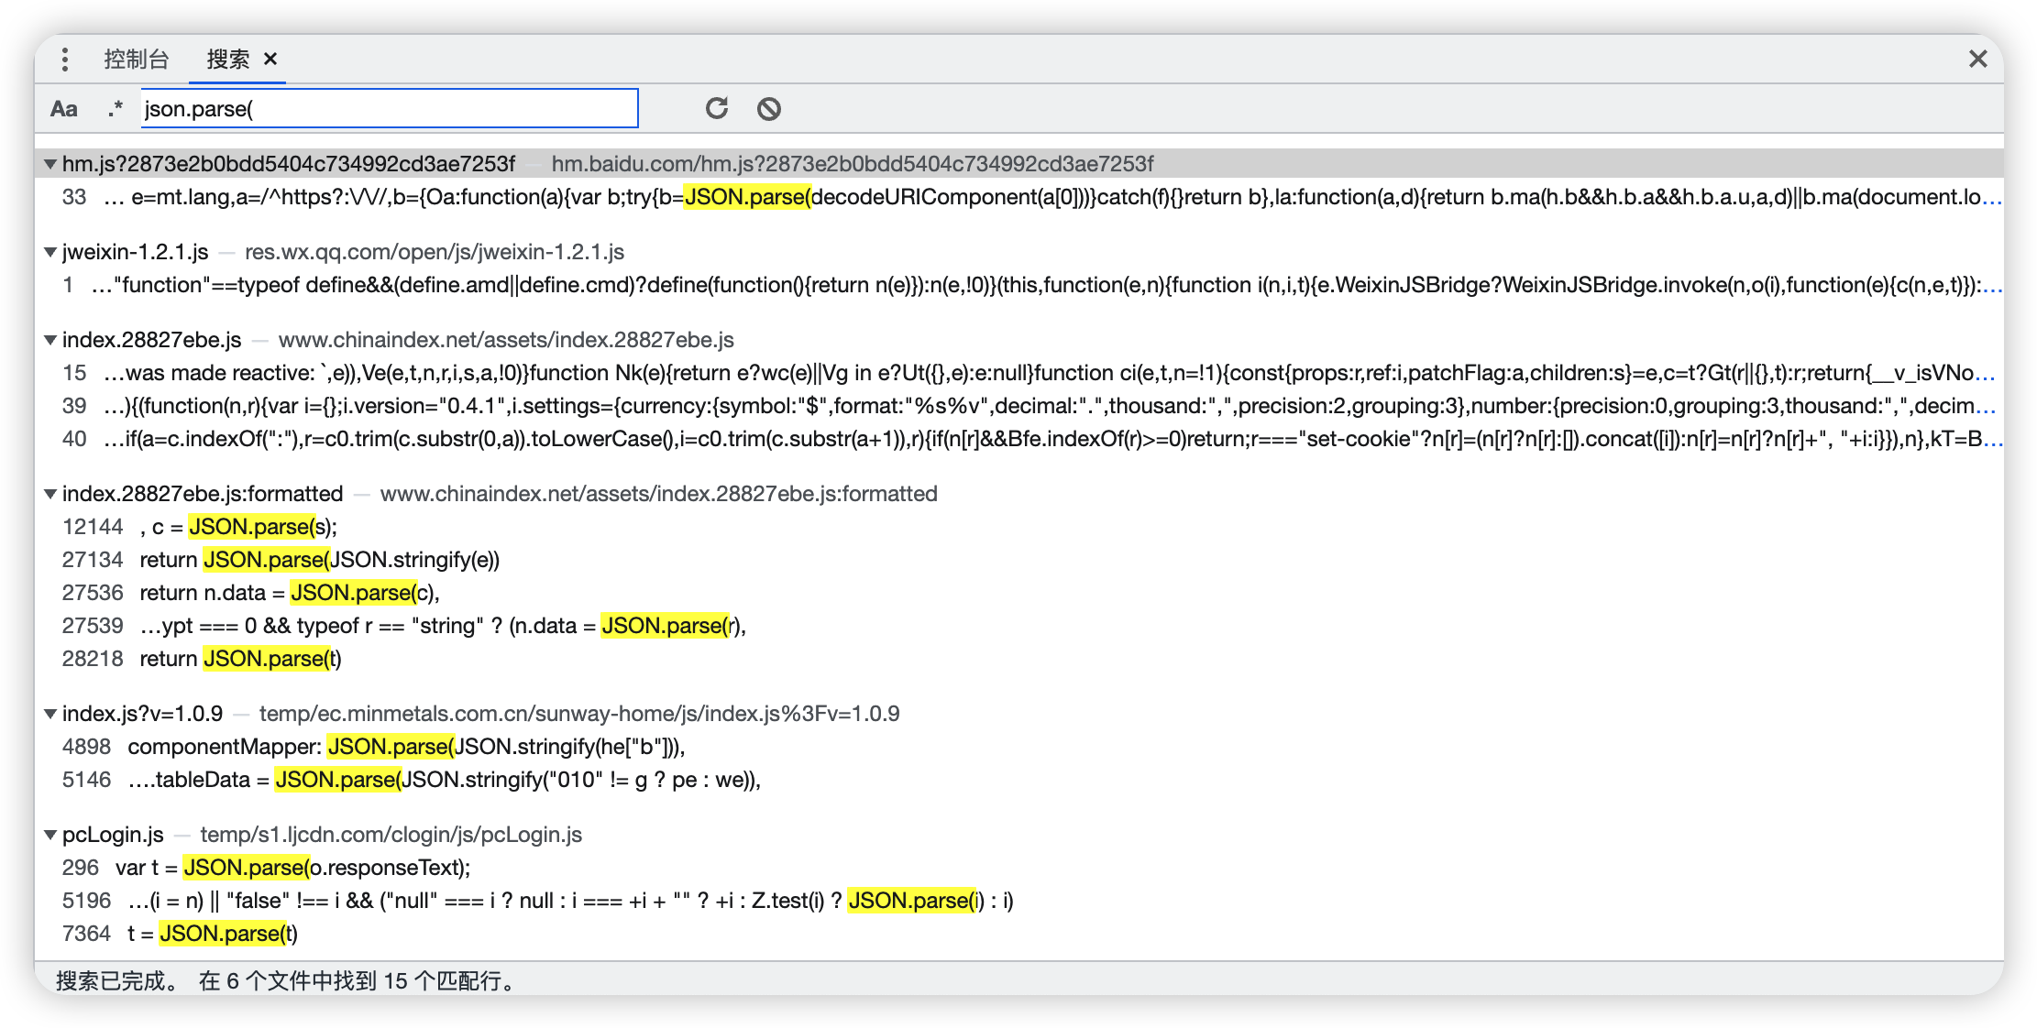Open line 7364 't = JSON.parse(t)'
The width and height of the screenshot is (2037, 1028).
pyautogui.click(x=1019, y=934)
